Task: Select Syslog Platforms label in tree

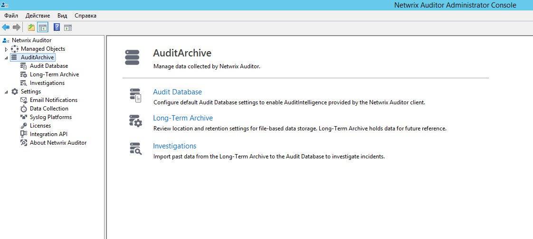Action: [51, 117]
